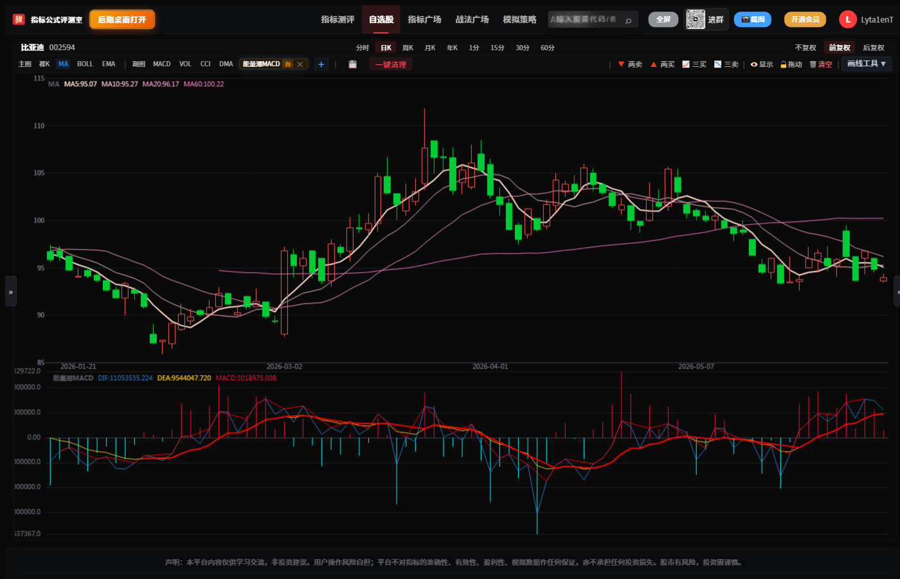
Task: Switch to the 周K period tab
Action: pyautogui.click(x=408, y=48)
